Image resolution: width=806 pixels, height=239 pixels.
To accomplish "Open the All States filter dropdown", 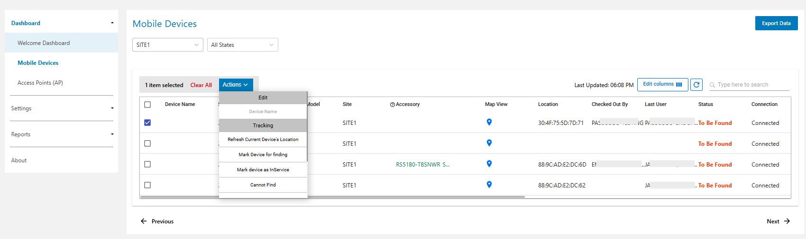I will [x=242, y=45].
